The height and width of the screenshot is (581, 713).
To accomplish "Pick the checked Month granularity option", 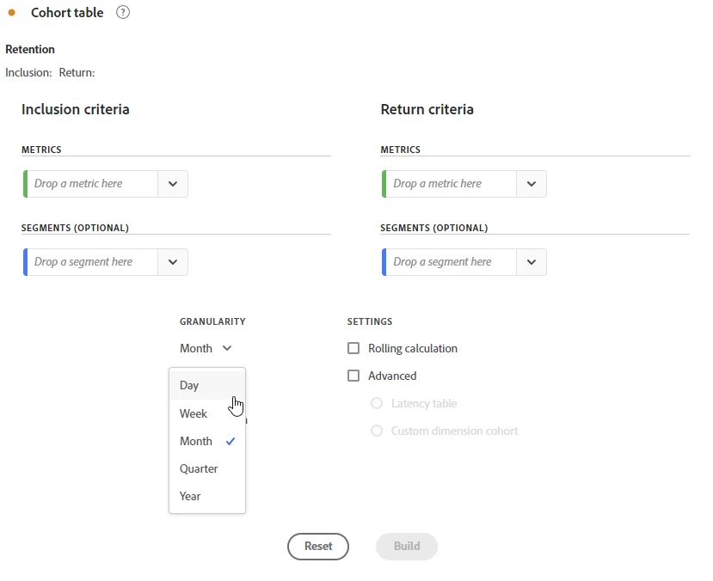I will [x=197, y=441].
